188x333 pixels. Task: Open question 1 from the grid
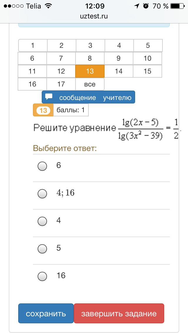(x=32, y=45)
